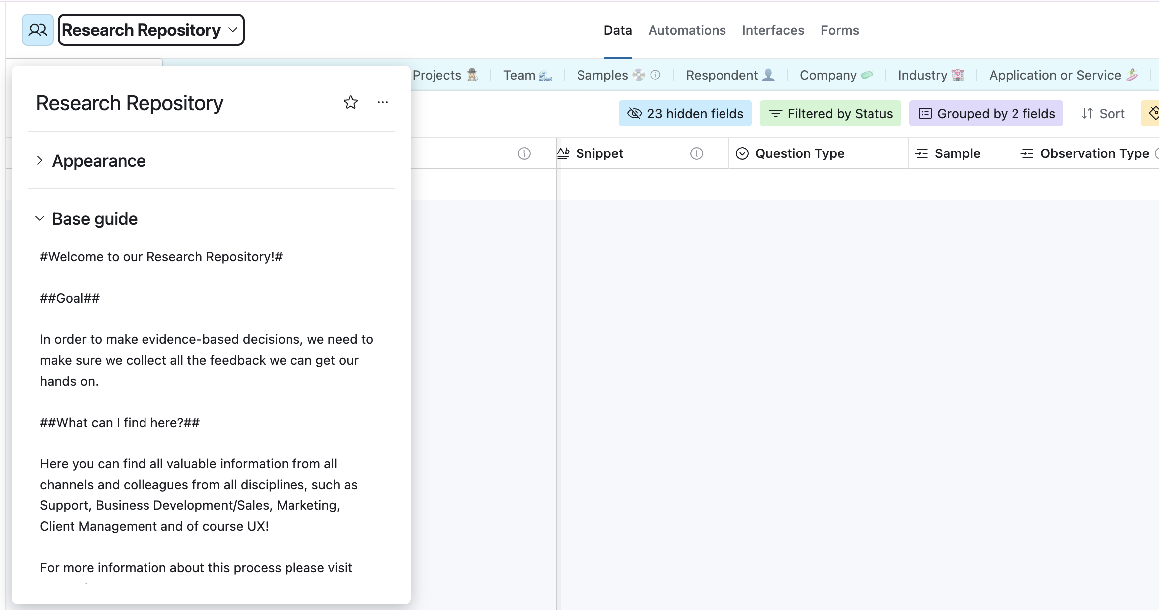Open the Filtered by Status filter
Screen dimensions: 1159x610
(831, 113)
